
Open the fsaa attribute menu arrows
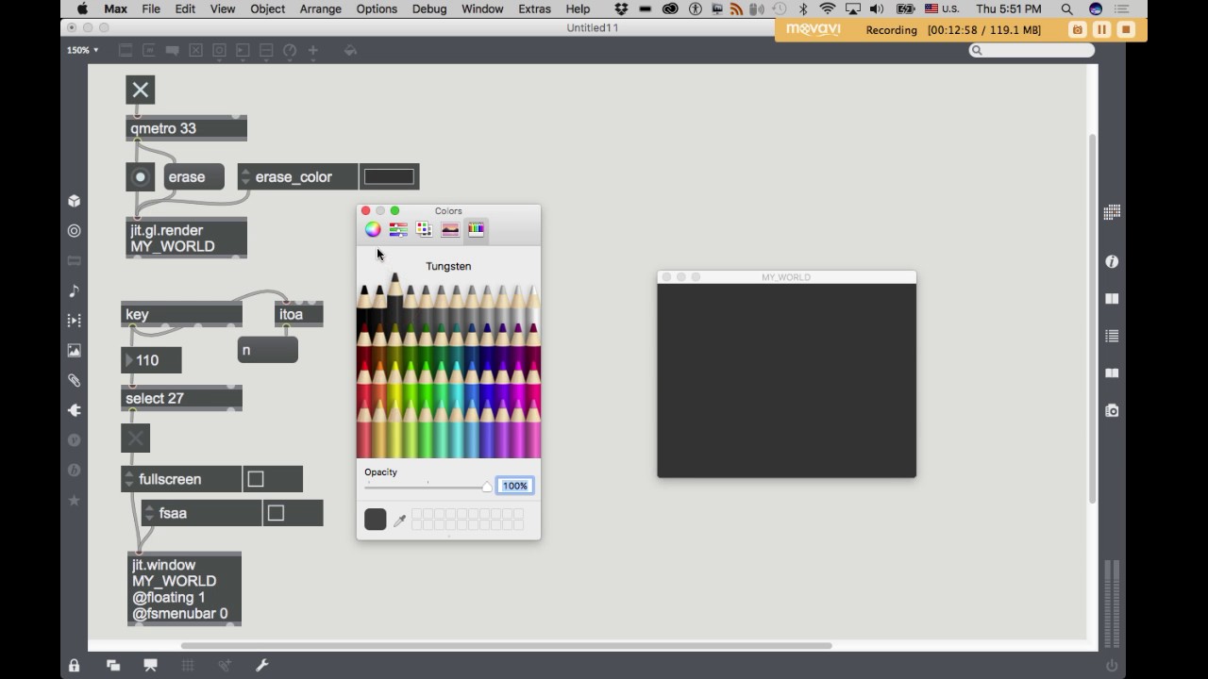point(150,513)
